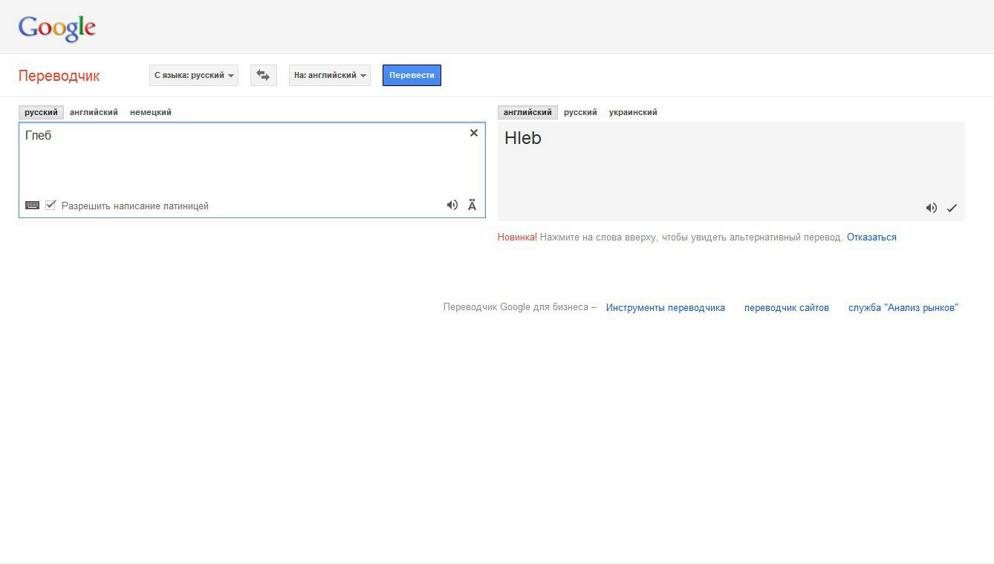Select 'русский' target language tab
This screenshot has width=994, height=564.
[x=580, y=112]
